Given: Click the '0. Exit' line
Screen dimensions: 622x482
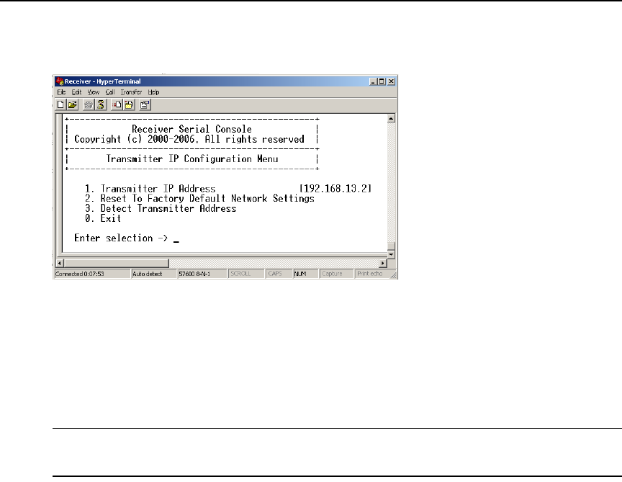Looking at the screenshot, I should (103, 218).
